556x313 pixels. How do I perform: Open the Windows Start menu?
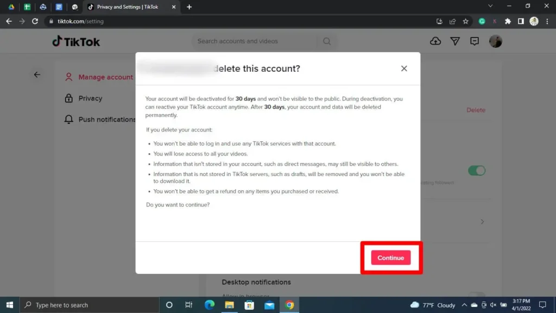(10, 305)
